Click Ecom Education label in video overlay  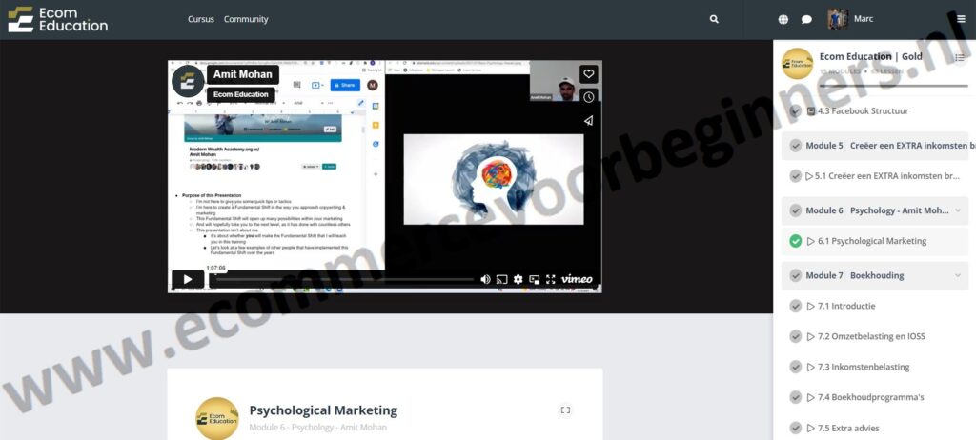point(241,94)
